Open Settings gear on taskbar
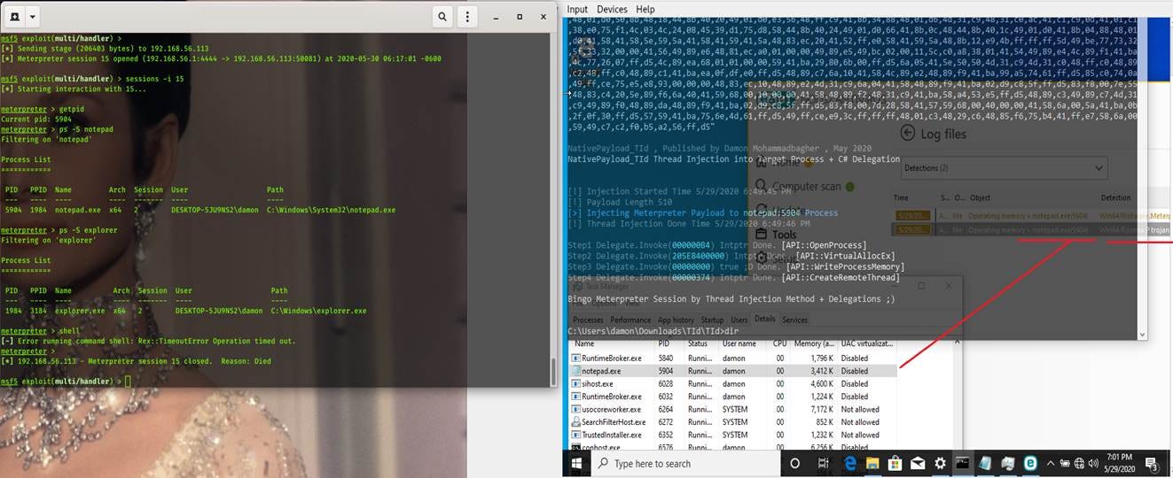Screen dimensions: 1173x478 click(x=940, y=464)
